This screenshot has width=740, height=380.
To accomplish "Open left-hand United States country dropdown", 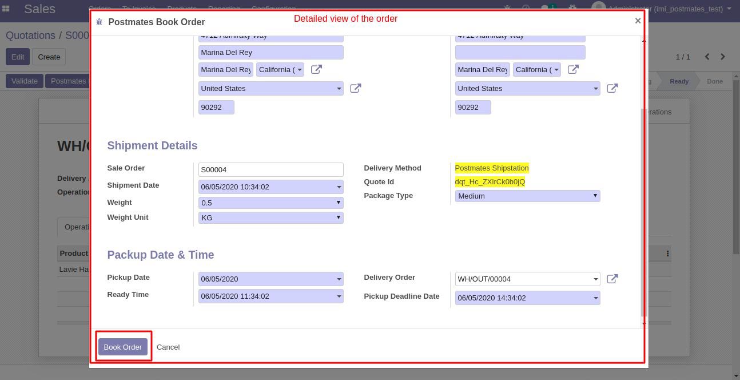I will tap(339, 88).
